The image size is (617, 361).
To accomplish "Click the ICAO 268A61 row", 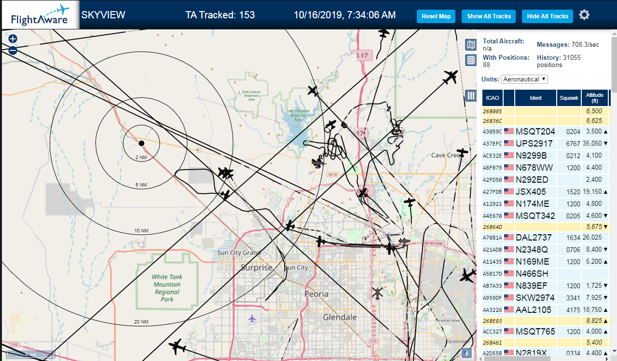I will point(546,343).
